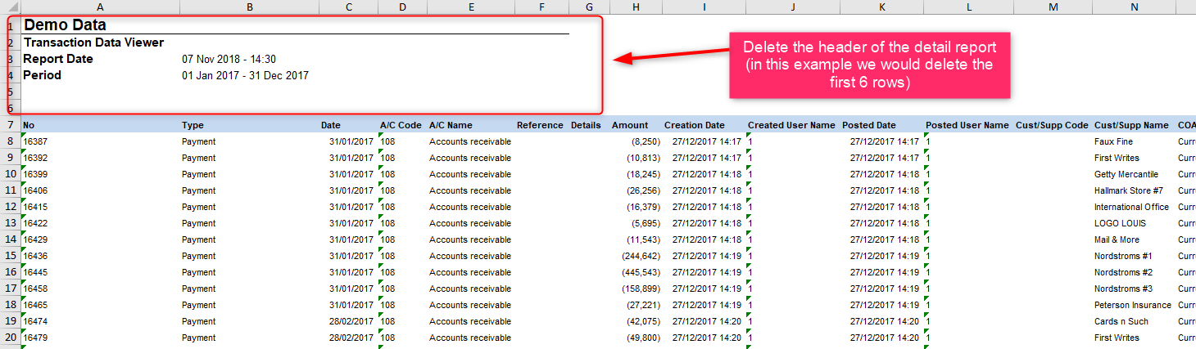This screenshot has height=349, width=1196.
Task: Select the Posted User Name heading cell
Action: [x=967, y=125]
